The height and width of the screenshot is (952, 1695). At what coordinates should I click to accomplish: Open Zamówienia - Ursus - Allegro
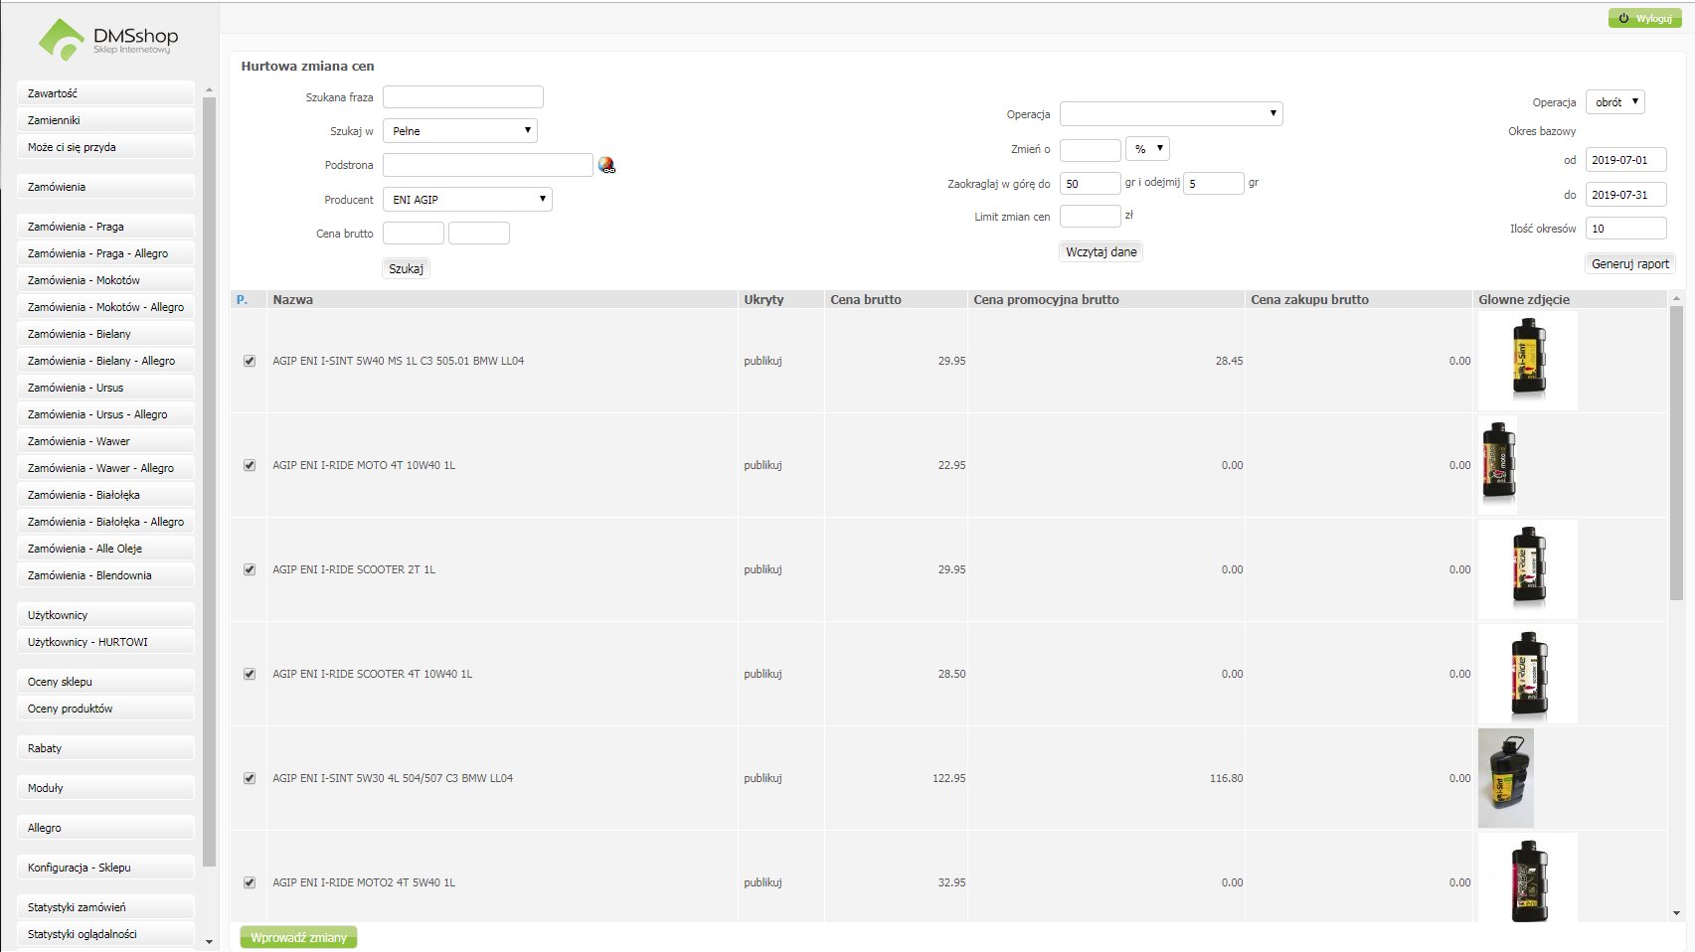point(105,414)
